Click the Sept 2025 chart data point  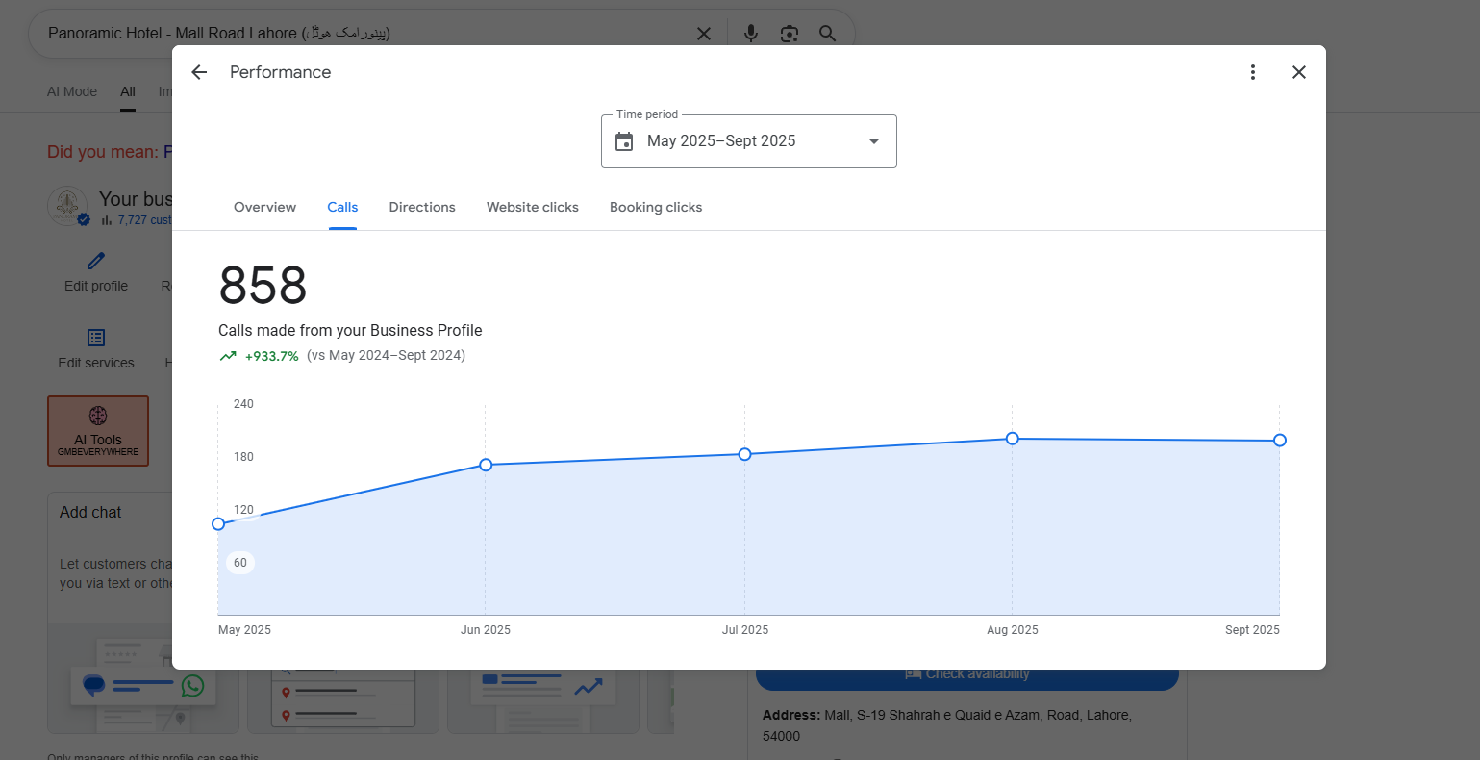pyautogui.click(x=1279, y=441)
